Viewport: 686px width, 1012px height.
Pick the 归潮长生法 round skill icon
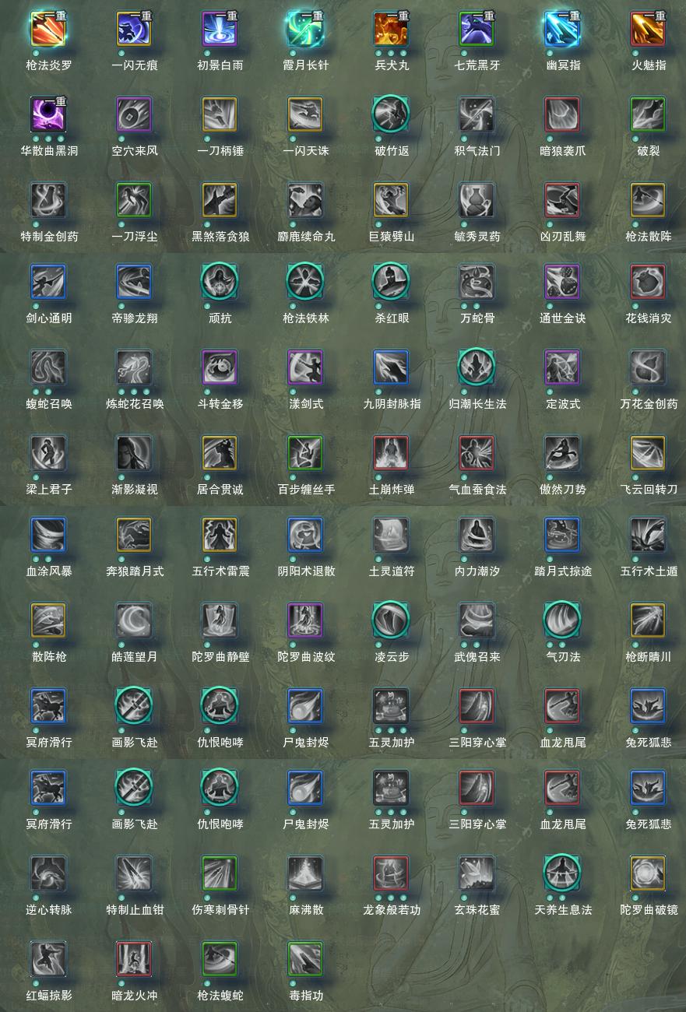coord(477,368)
